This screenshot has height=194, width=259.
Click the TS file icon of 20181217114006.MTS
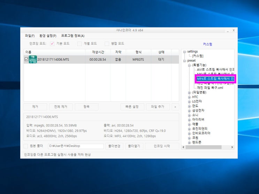(x=33, y=60)
